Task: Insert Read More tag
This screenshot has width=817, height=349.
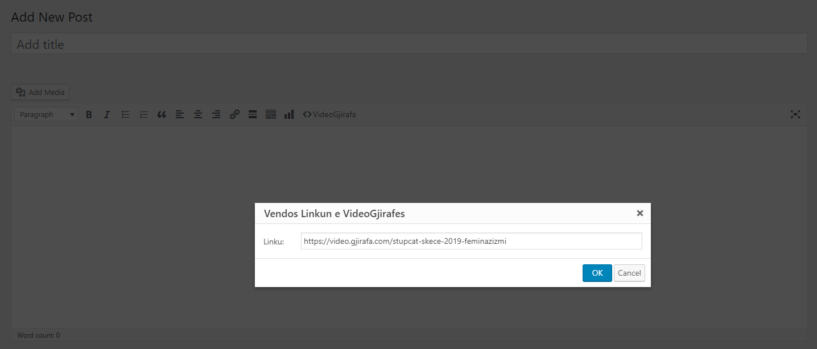Action: pyautogui.click(x=253, y=115)
